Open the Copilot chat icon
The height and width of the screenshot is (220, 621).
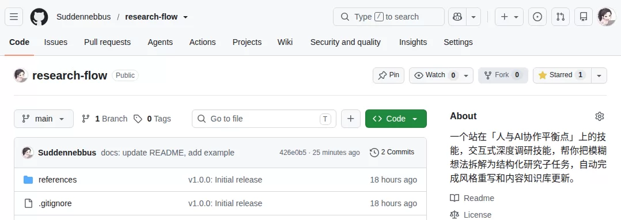point(457,17)
